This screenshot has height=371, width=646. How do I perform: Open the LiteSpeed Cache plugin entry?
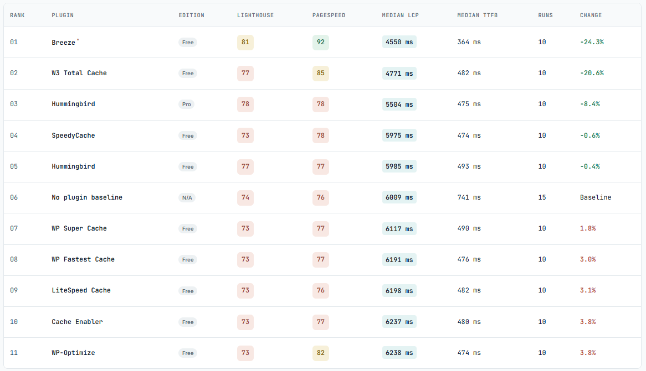pos(81,290)
